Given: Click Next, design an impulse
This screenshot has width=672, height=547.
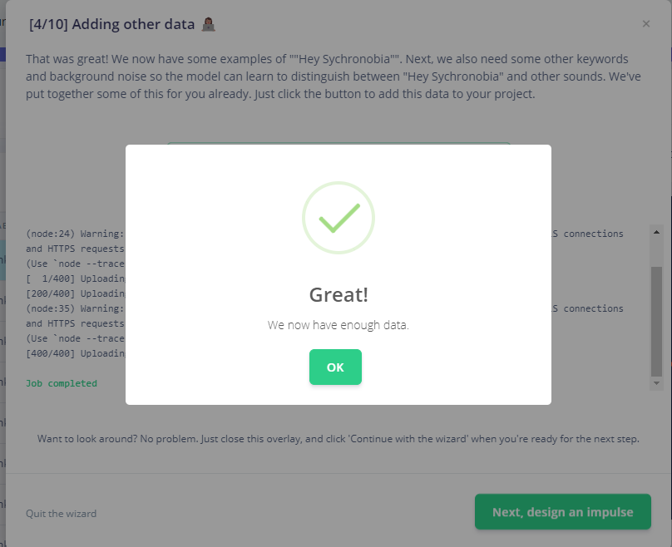Looking at the screenshot, I should pos(562,512).
